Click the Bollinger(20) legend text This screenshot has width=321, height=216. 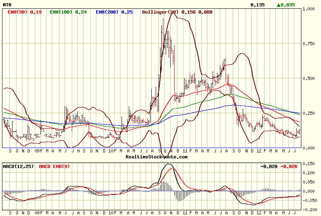coord(160,12)
